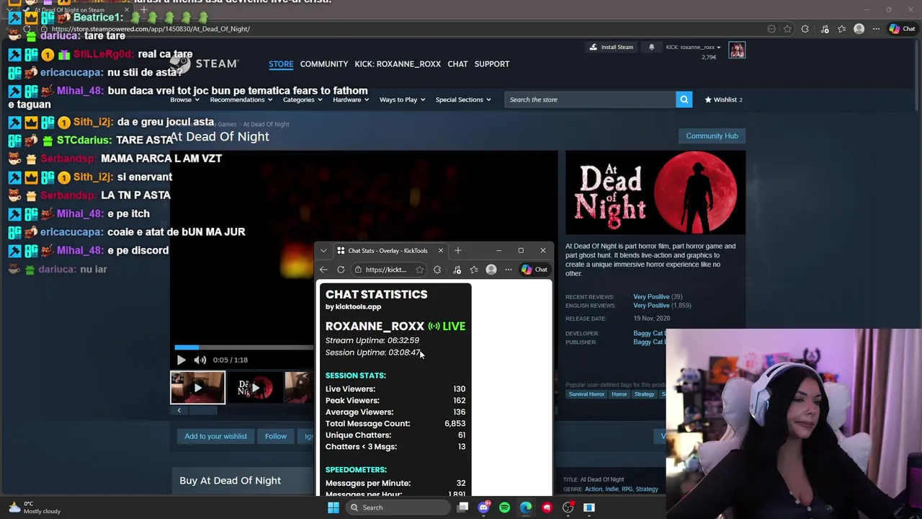Click the thumbnail strip left scroll arrow
The image size is (922, 519).
(x=179, y=411)
